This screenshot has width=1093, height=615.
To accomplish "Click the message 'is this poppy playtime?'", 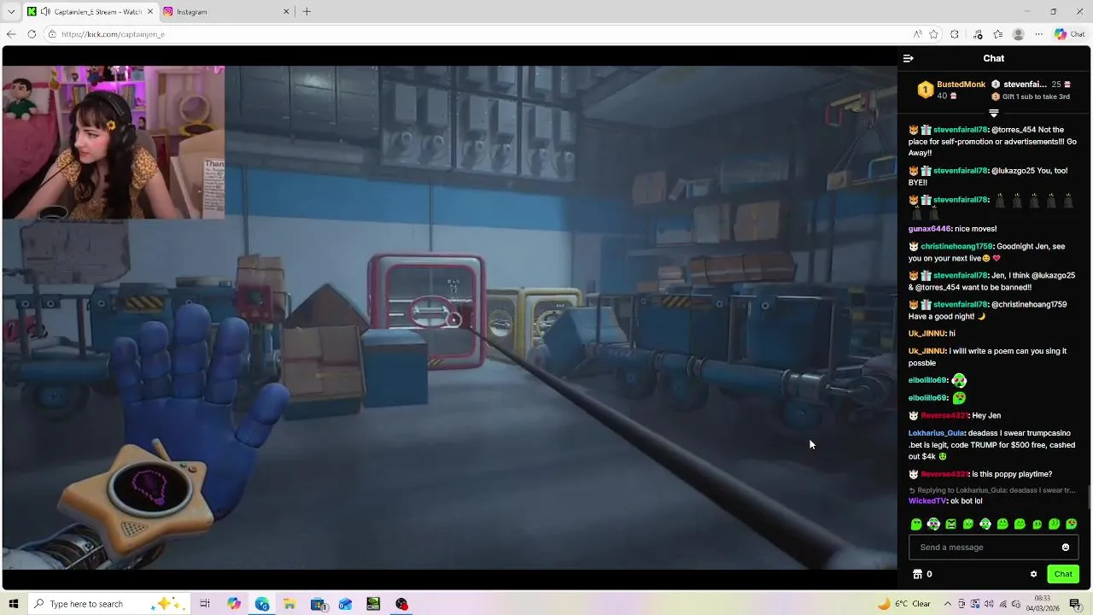I will pyautogui.click(x=1012, y=475).
